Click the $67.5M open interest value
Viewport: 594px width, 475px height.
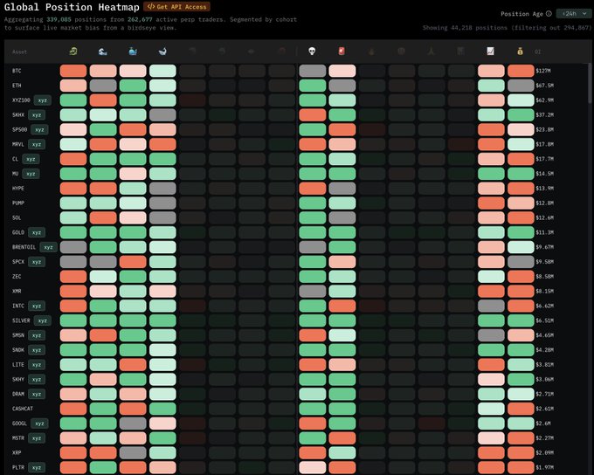pos(545,86)
